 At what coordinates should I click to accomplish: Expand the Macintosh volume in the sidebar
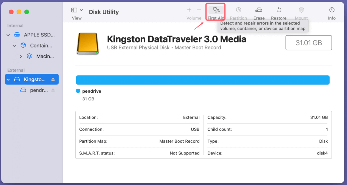(x=21, y=56)
